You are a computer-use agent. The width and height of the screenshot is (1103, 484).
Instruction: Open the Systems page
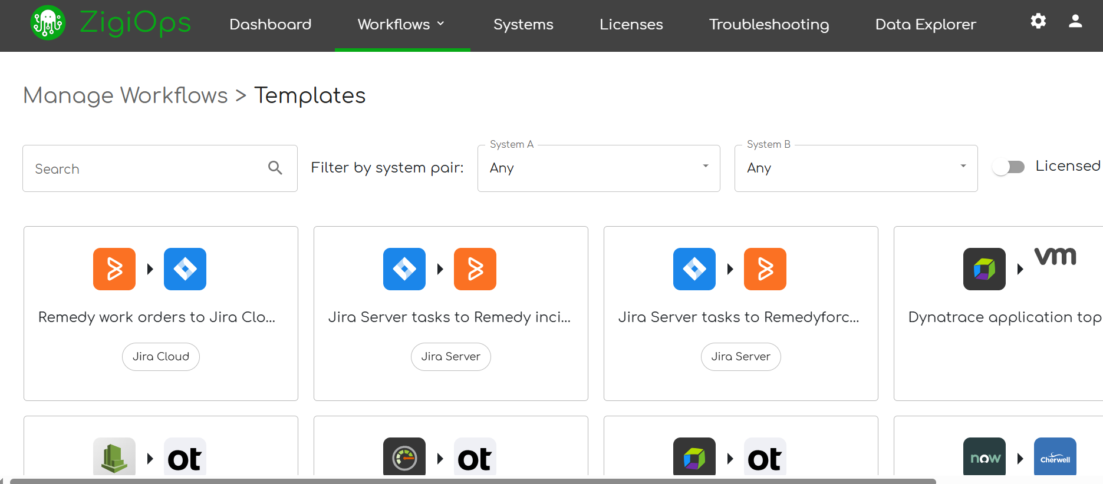(523, 24)
